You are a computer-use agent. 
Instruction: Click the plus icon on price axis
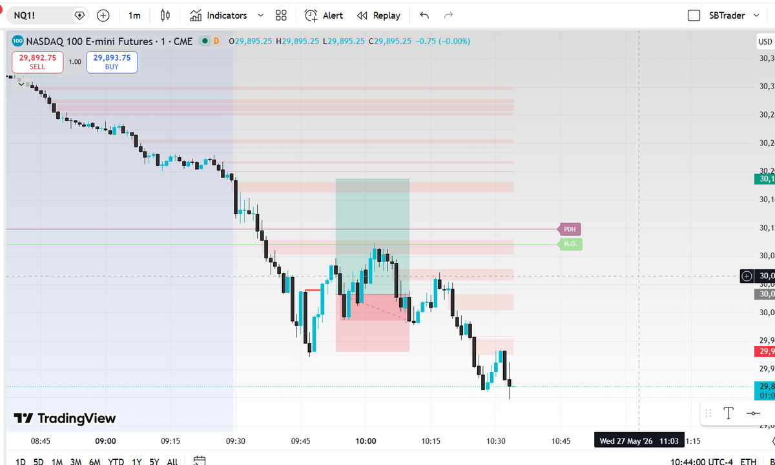click(747, 276)
